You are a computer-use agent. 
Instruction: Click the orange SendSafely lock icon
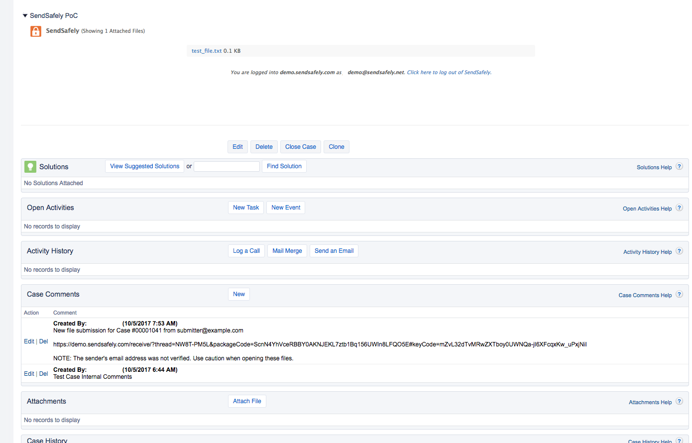click(x=36, y=31)
